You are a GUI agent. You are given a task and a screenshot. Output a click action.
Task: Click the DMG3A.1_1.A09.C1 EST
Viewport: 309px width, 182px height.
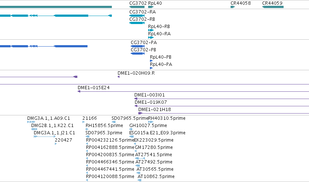point(31,122)
